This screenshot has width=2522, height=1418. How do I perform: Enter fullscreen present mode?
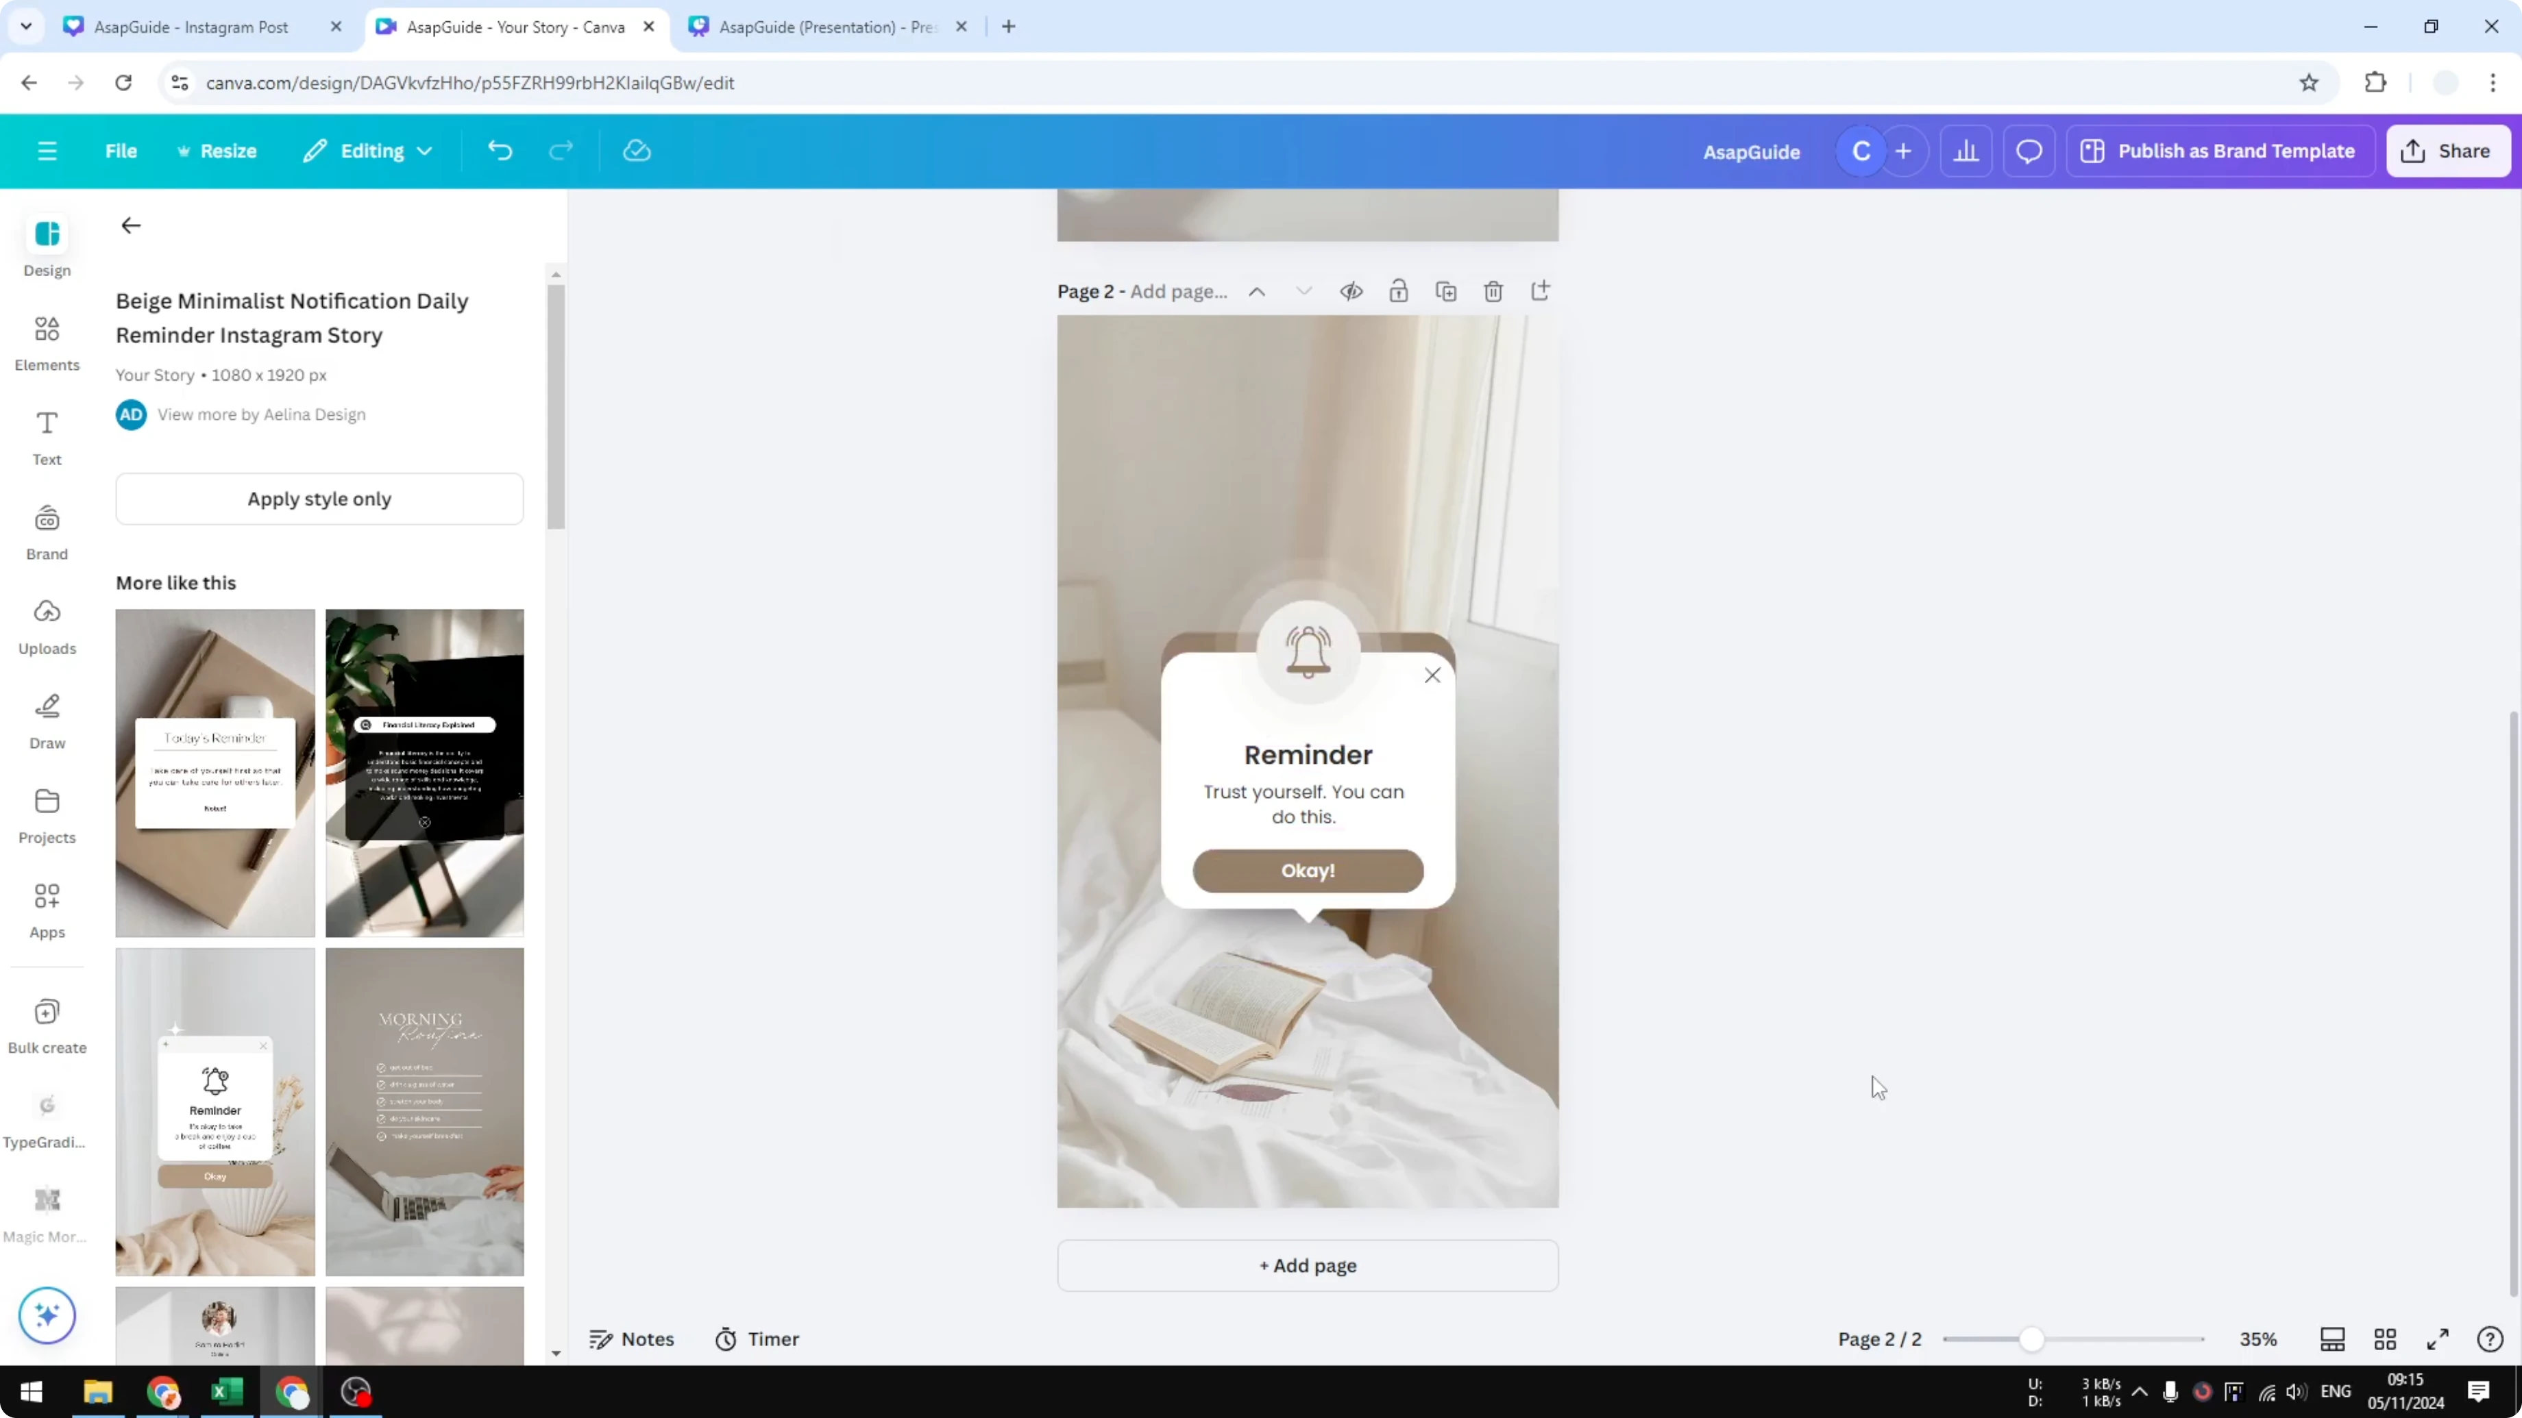point(2438,1339)
